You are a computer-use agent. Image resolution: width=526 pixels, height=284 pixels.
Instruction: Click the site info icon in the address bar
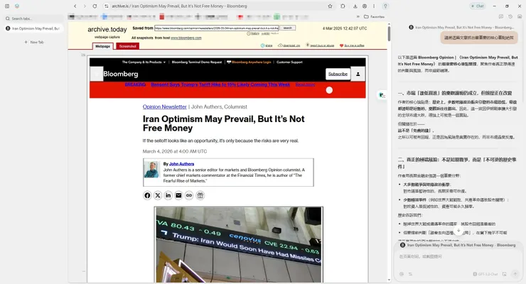tap(107, 6)
